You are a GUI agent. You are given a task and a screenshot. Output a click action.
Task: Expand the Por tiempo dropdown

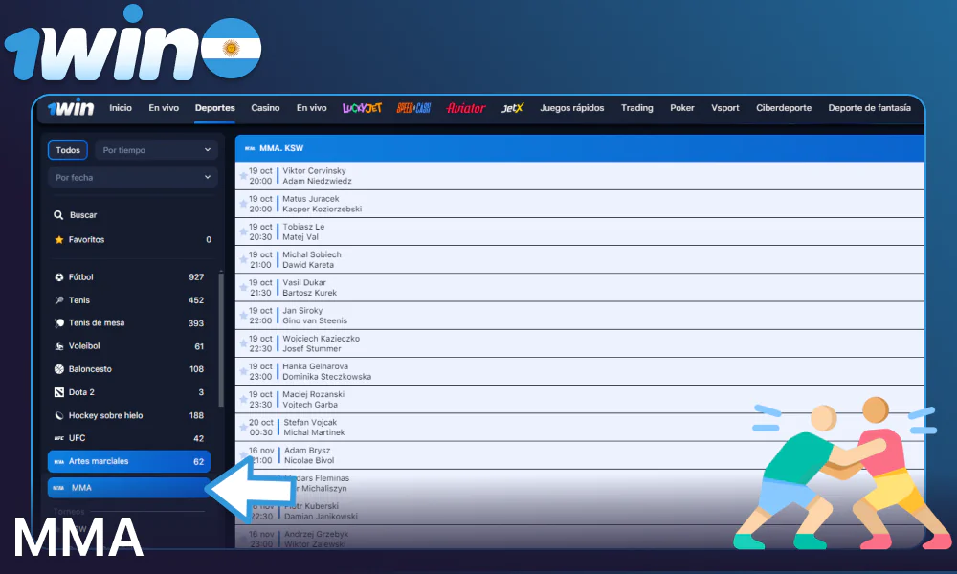point(156,149)
